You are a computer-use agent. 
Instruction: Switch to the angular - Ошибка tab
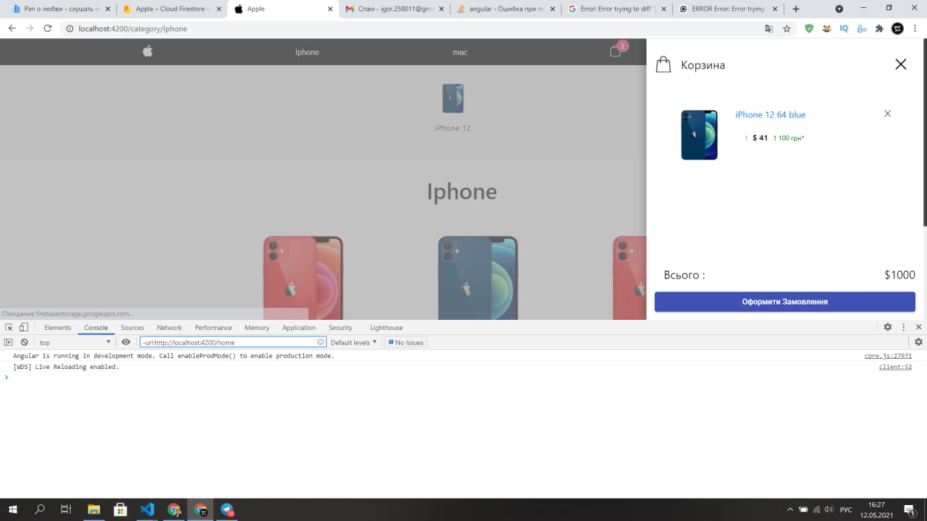(x=506, y=9)
